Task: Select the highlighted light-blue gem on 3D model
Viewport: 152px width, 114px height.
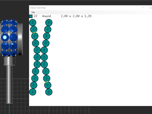Action: coord(5,37)
